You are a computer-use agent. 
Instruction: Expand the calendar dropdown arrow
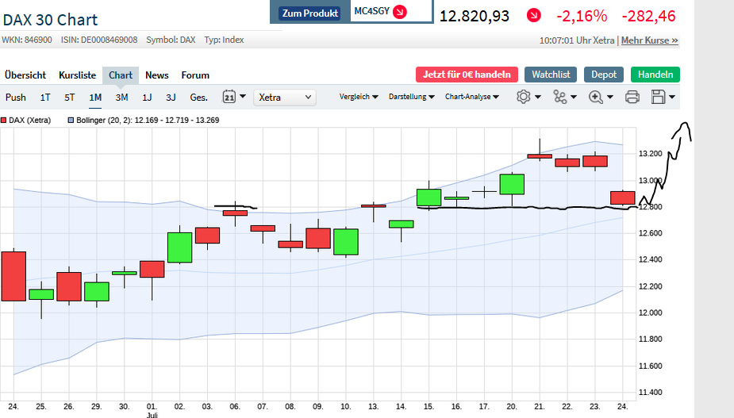click(x=243, y=97)
